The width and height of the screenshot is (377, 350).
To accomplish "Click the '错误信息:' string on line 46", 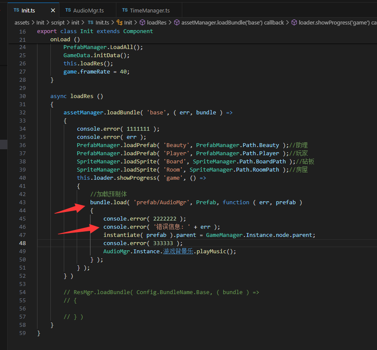I will (x=171, y=227).
